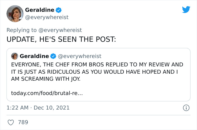
Task: Click the UPDATE, HE'S SEEN THE POST text
Action: (x=61, y=39)
